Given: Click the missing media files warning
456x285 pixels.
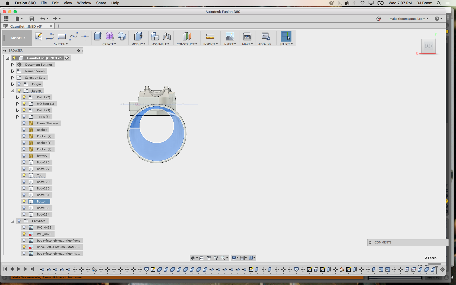Looking at the screenshot, I should (47, 277).
